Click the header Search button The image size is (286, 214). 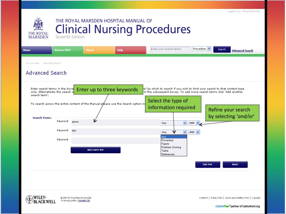pyautogui.click(x=222, y=49)
